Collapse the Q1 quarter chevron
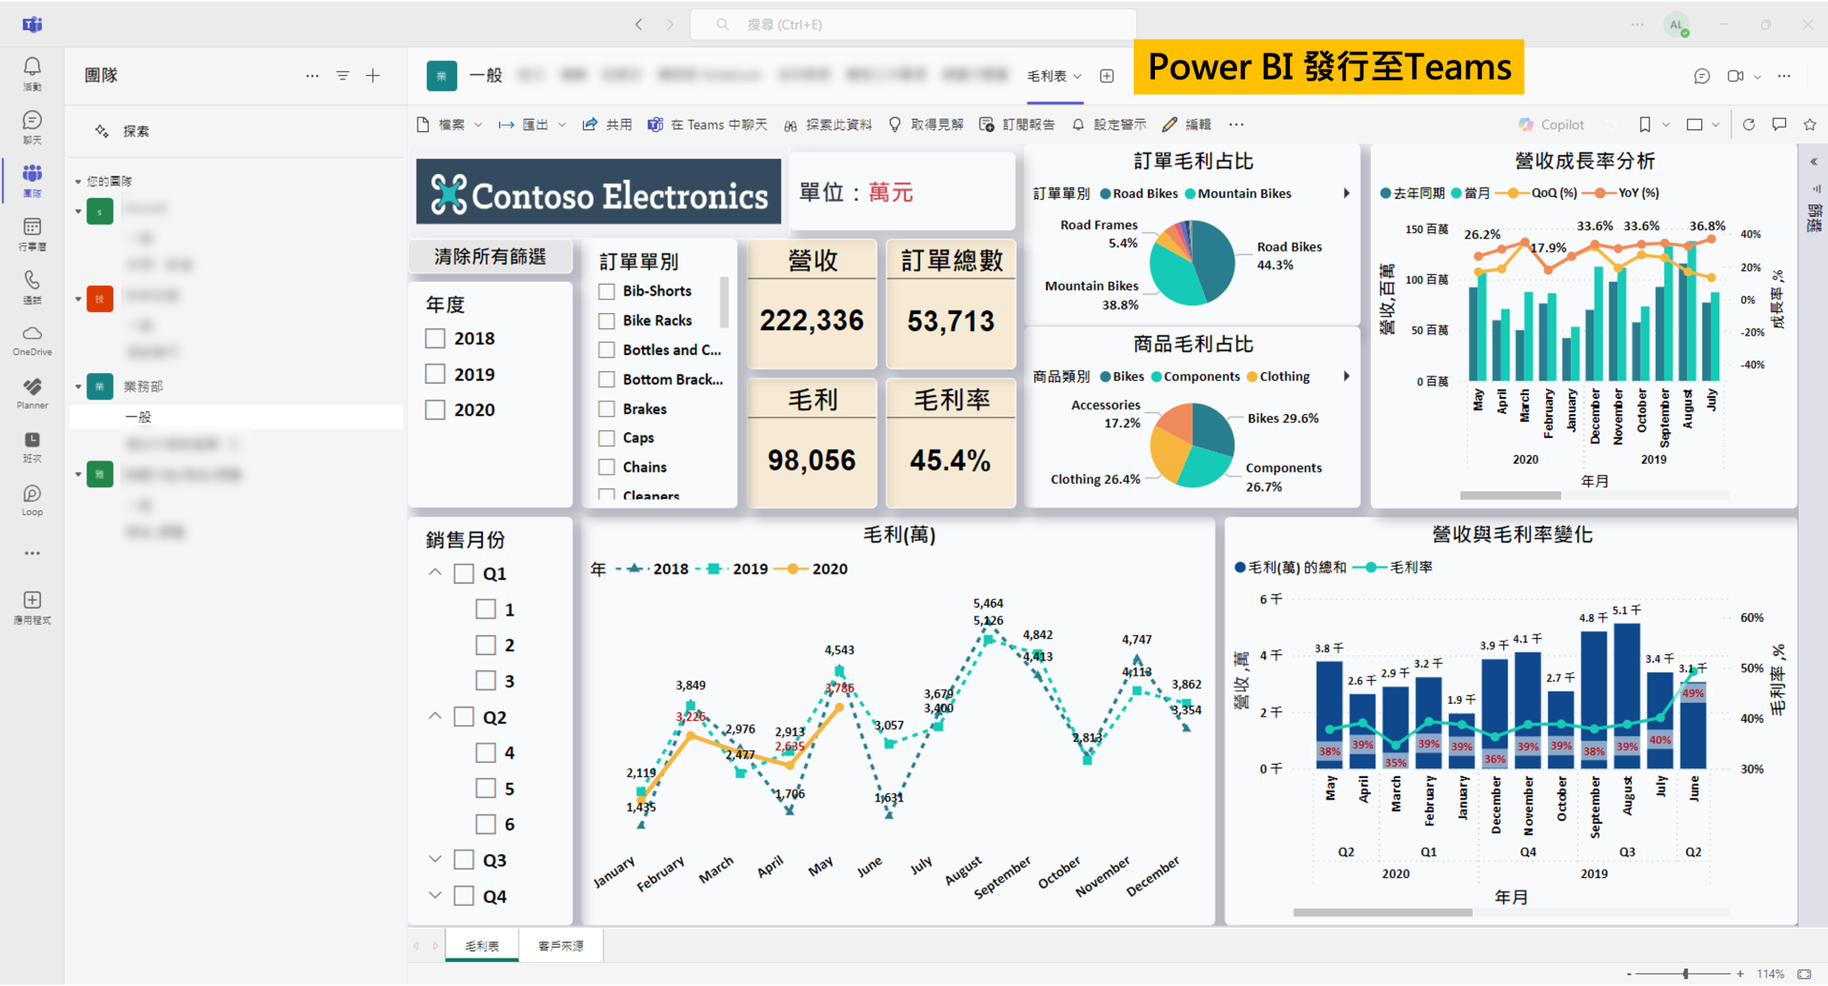 point(435,573)
